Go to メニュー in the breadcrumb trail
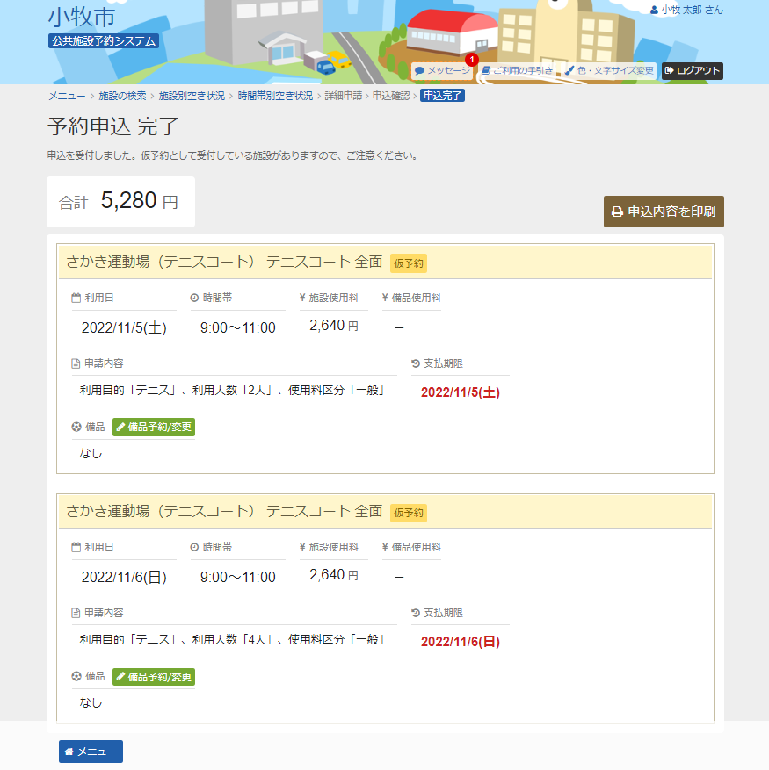The height and width of the screenshot is (770, 769). click(x=67, y=96)
